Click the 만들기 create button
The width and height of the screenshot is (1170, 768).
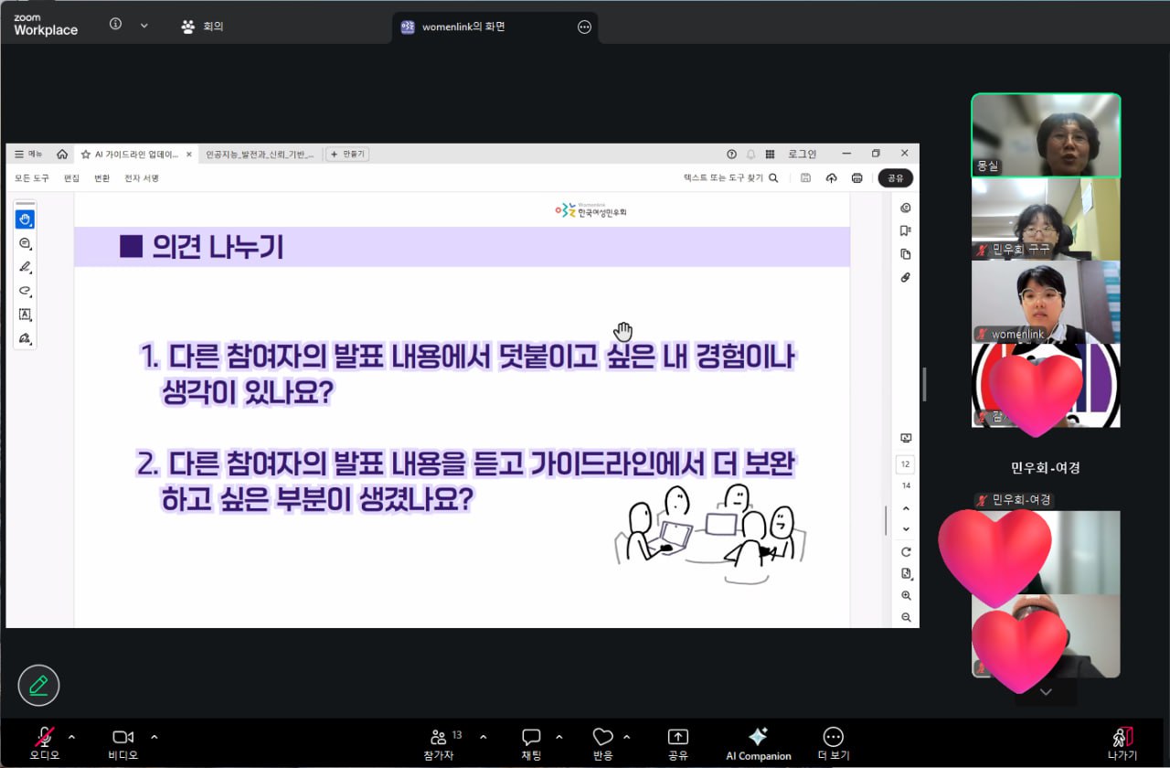pyautogui.click(x=347, y=155)
